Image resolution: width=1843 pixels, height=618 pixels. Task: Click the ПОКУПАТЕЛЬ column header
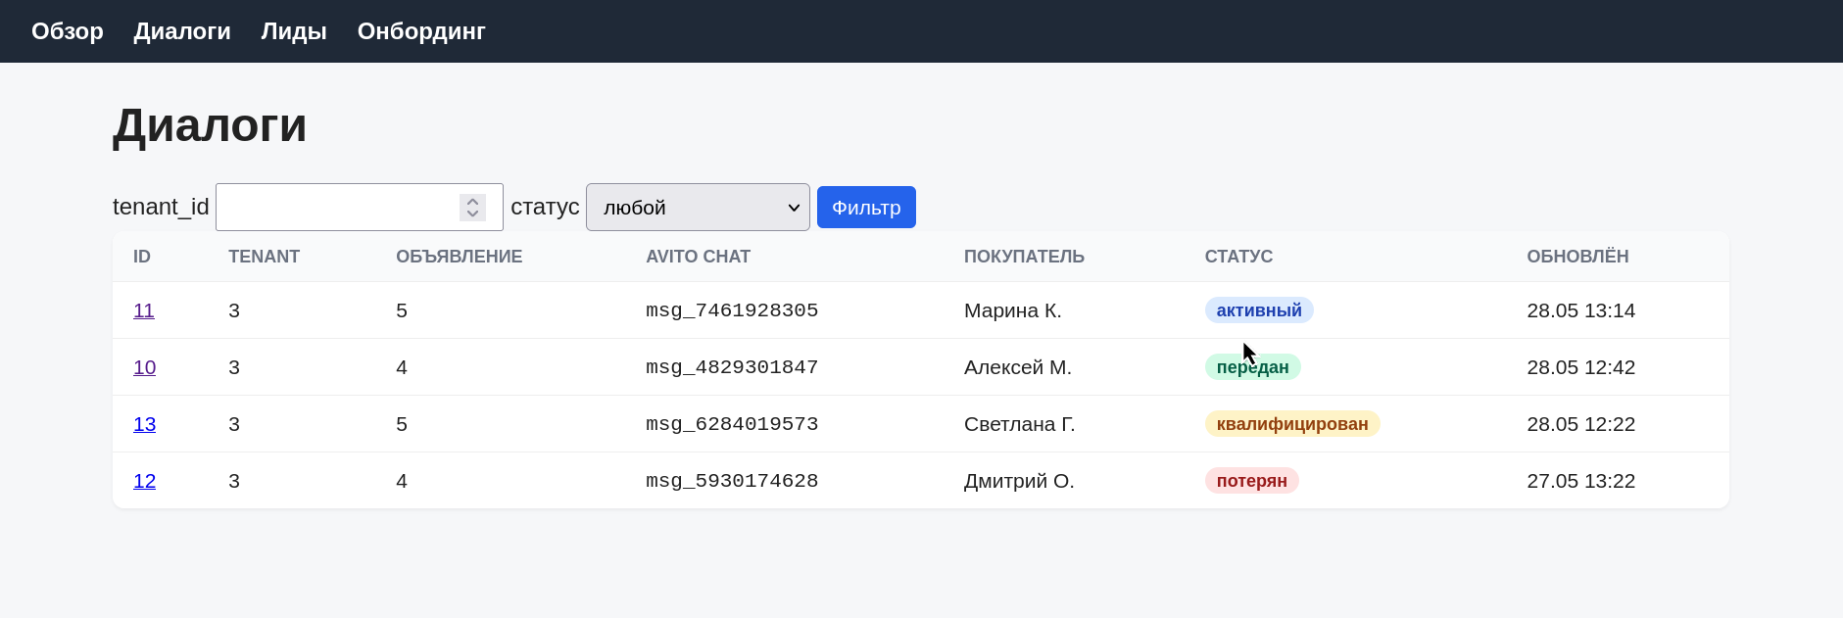click(1024, 257)
